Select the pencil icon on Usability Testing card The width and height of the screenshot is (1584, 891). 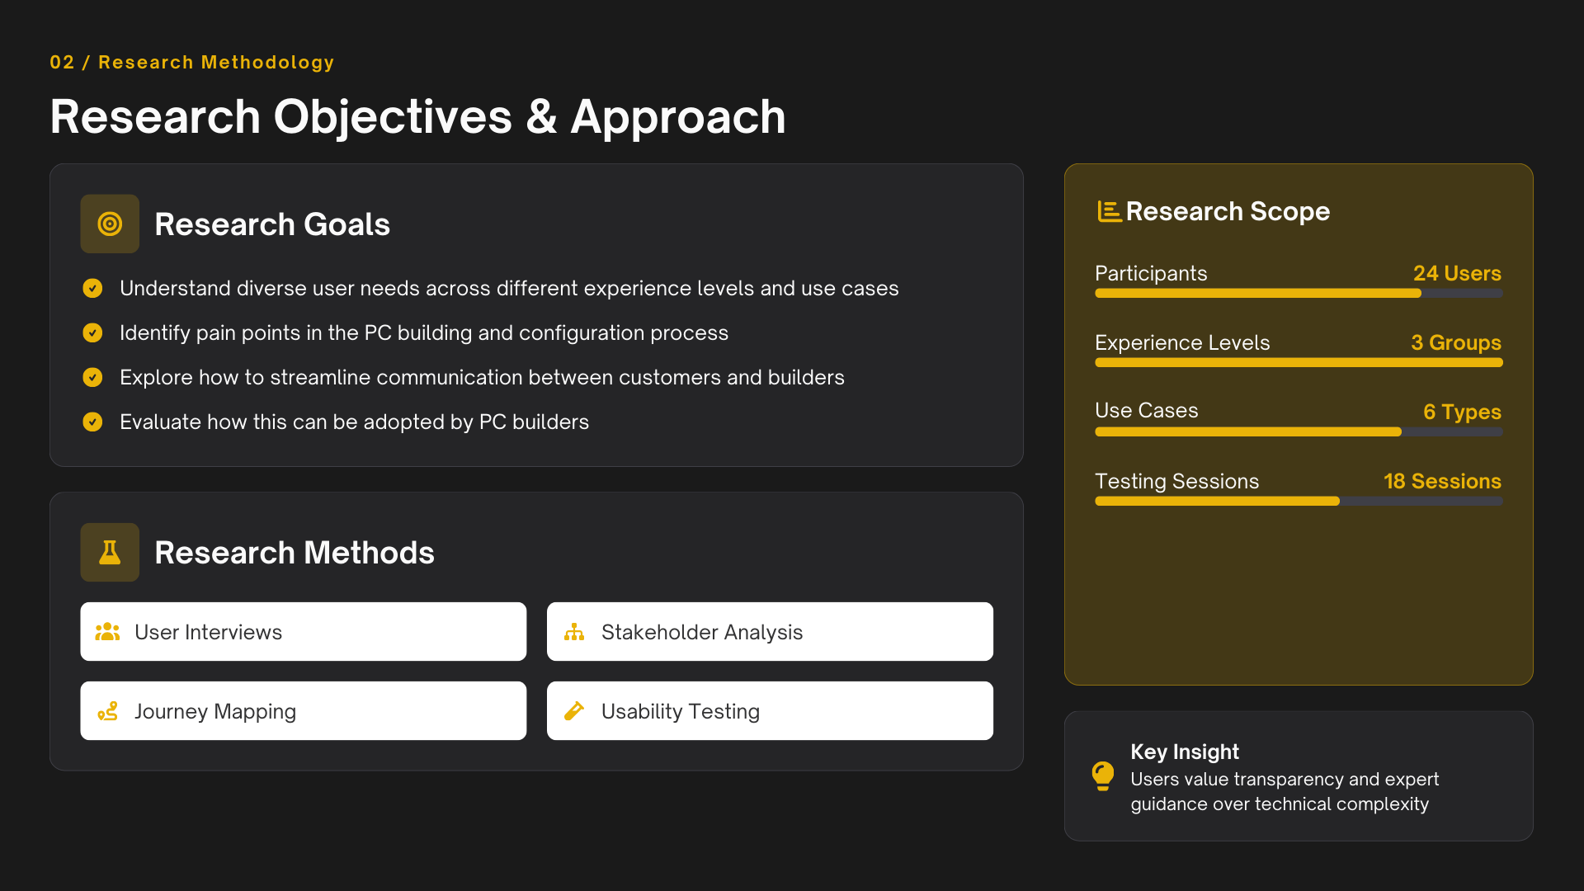point(575,710)
